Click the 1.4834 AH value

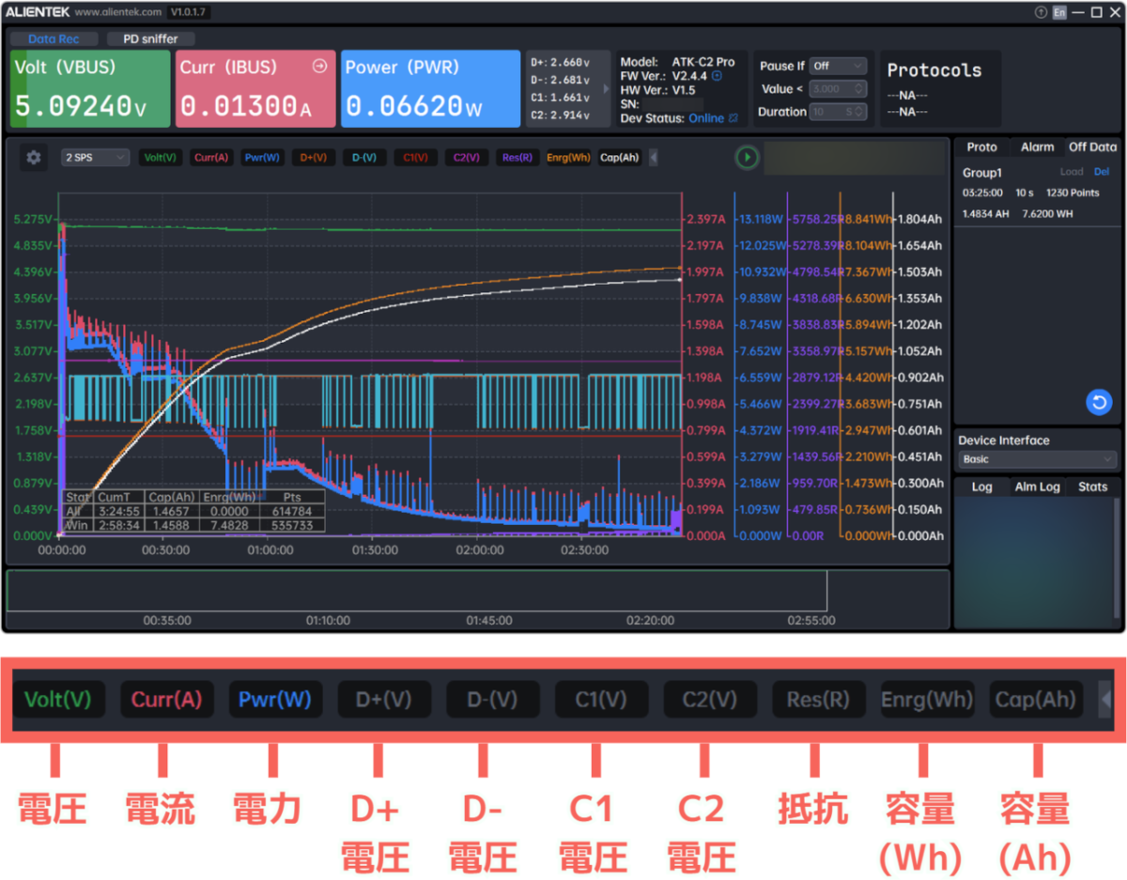click(985, 214)
